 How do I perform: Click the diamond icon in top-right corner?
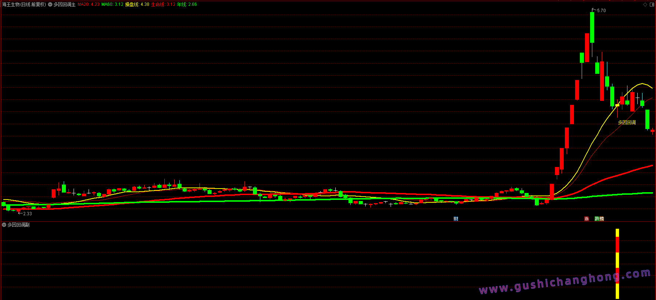click(645, 4)
